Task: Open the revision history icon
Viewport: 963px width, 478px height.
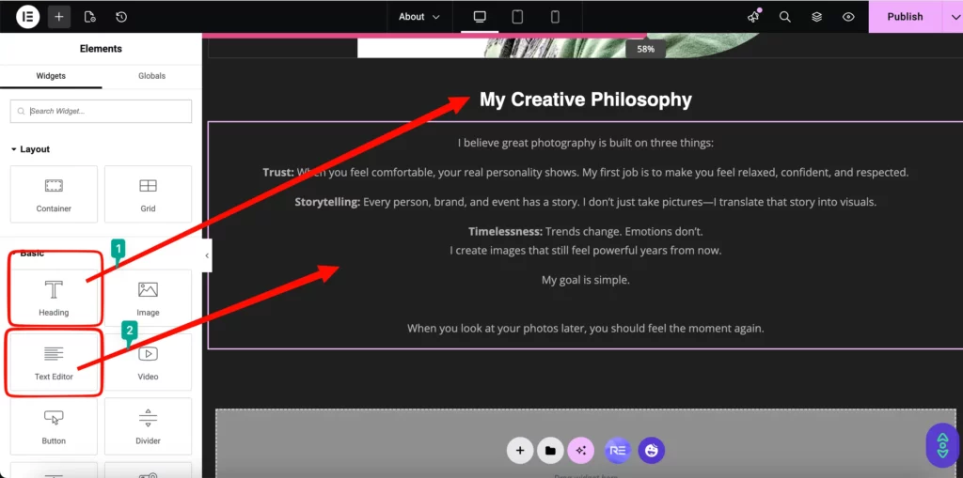Action: pyautogui.click(x=121, y=17)
